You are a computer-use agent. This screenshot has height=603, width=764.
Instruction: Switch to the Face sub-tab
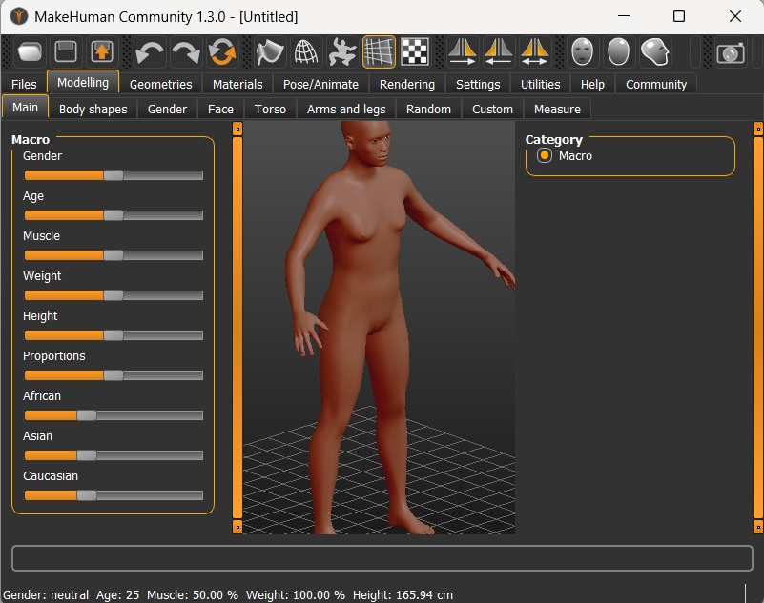point(220,109)
